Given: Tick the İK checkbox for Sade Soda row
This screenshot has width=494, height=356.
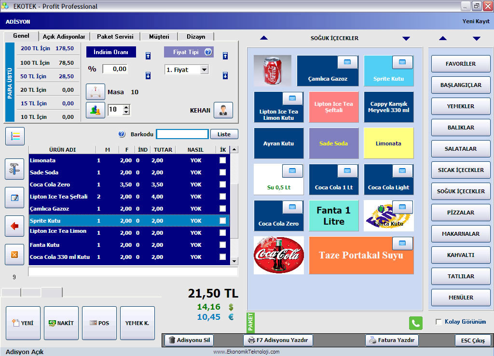Looking at the screenshot, I should (x=223, y=172).
